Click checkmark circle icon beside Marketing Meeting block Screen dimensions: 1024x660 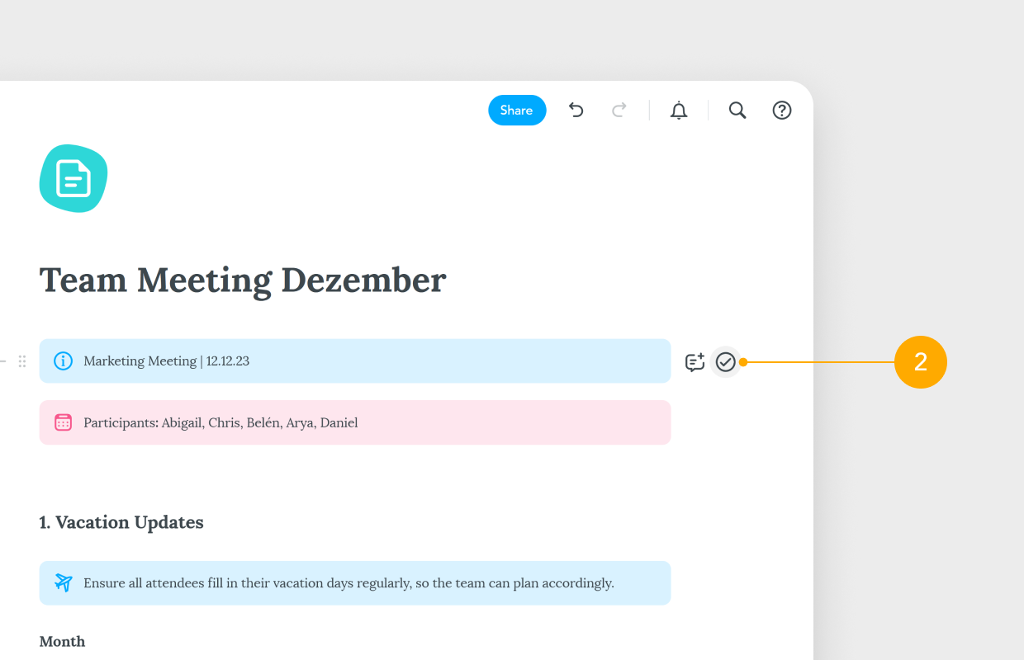pyautogui.click(x=726, y=362)
